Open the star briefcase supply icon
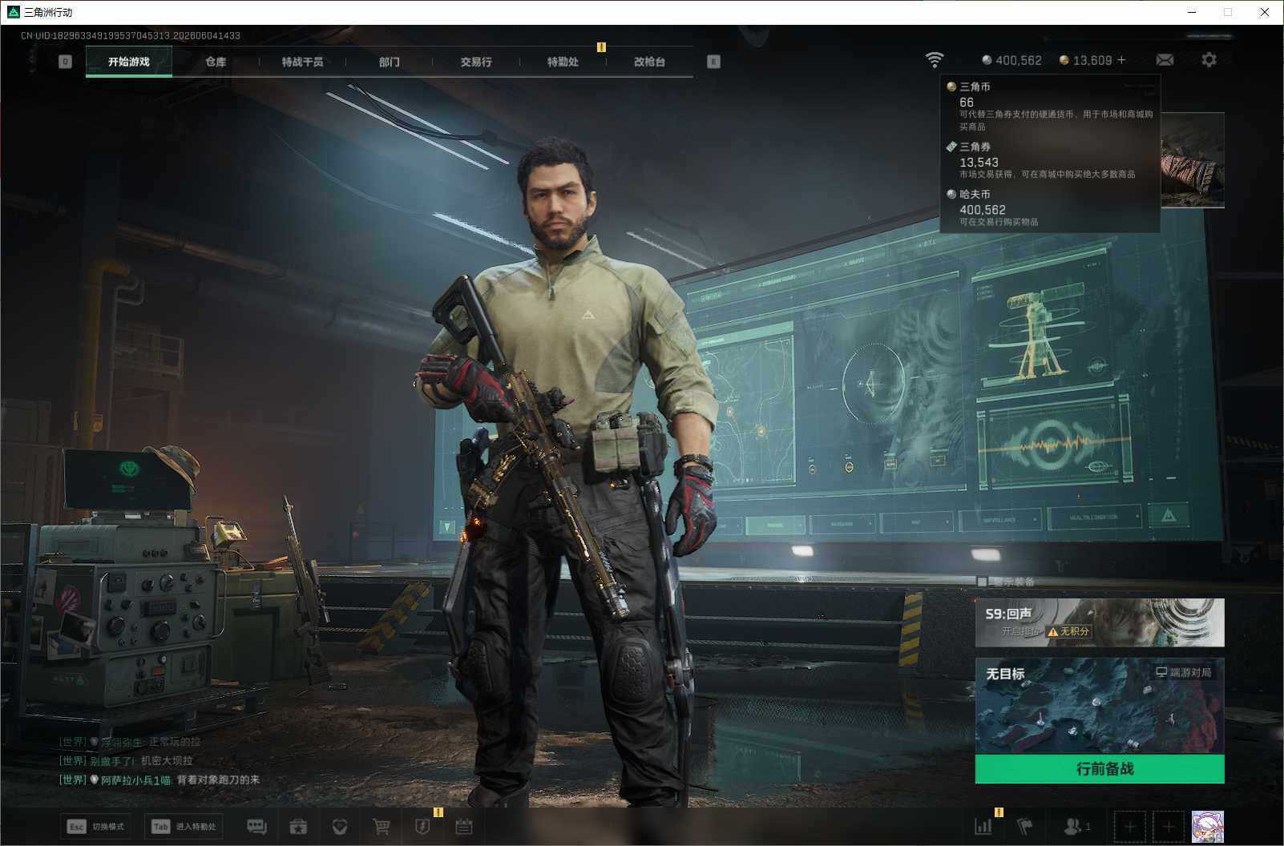This screenshot has width=1284, height=846. (298, 826)
